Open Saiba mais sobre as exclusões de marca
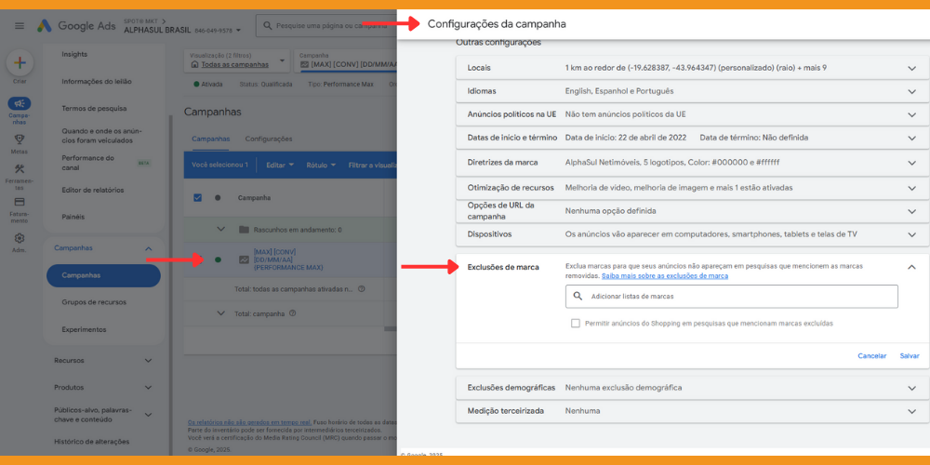 pos(665,276)
